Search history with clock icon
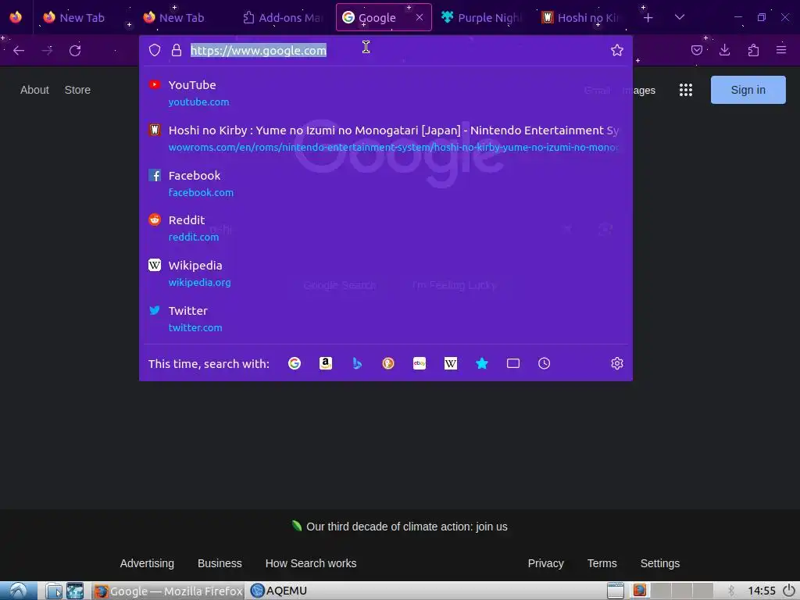The image size is (800, 600). [545, 363]
